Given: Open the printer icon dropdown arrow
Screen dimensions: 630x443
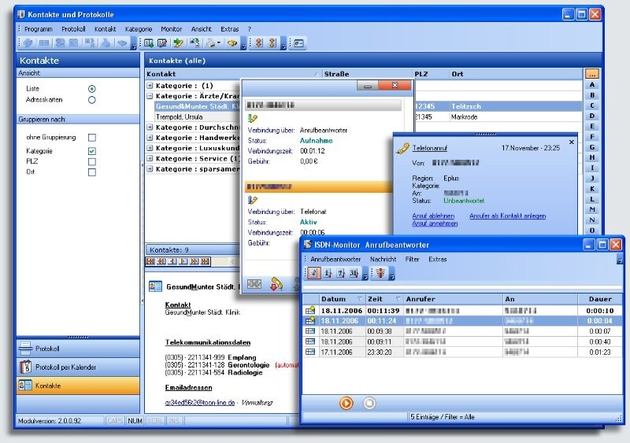Looking at the screenshot, I should (x=219, y=43).
